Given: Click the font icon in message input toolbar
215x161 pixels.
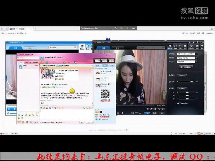Looking at the screenshot, I should click(41, 108).
